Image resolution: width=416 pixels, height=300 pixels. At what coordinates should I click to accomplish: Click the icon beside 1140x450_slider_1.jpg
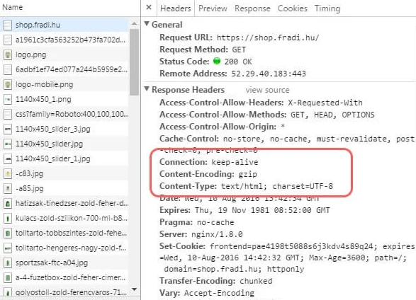pyautogui.click(x=8, y=158)
